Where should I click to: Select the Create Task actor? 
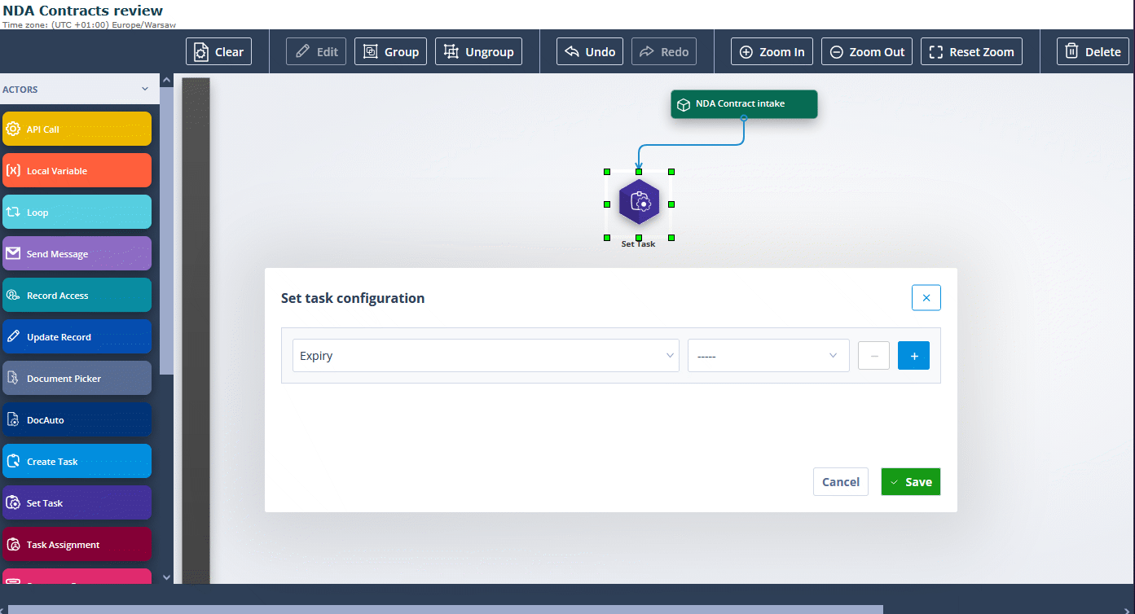tap(77, 461)
